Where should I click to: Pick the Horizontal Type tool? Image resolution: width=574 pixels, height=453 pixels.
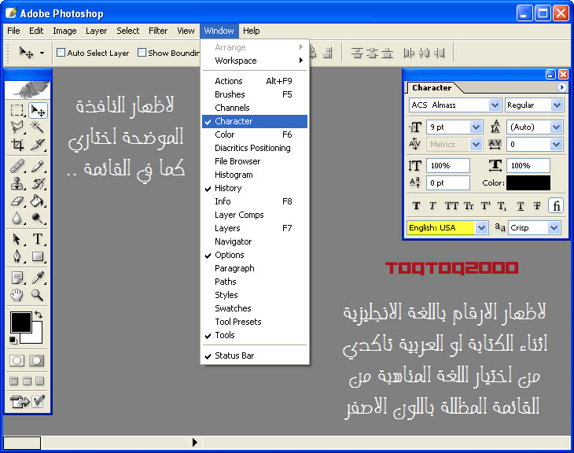click(x=37, y=239)
